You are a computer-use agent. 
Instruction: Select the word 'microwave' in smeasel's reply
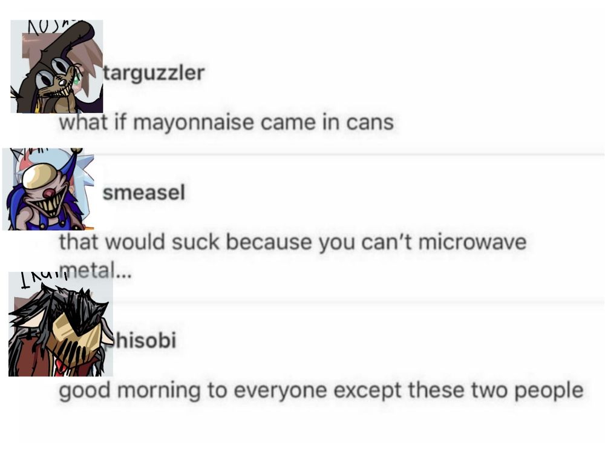(x=473, y=242)
